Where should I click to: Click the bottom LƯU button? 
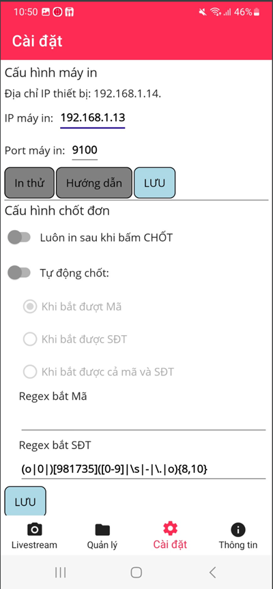click(25, 502)
